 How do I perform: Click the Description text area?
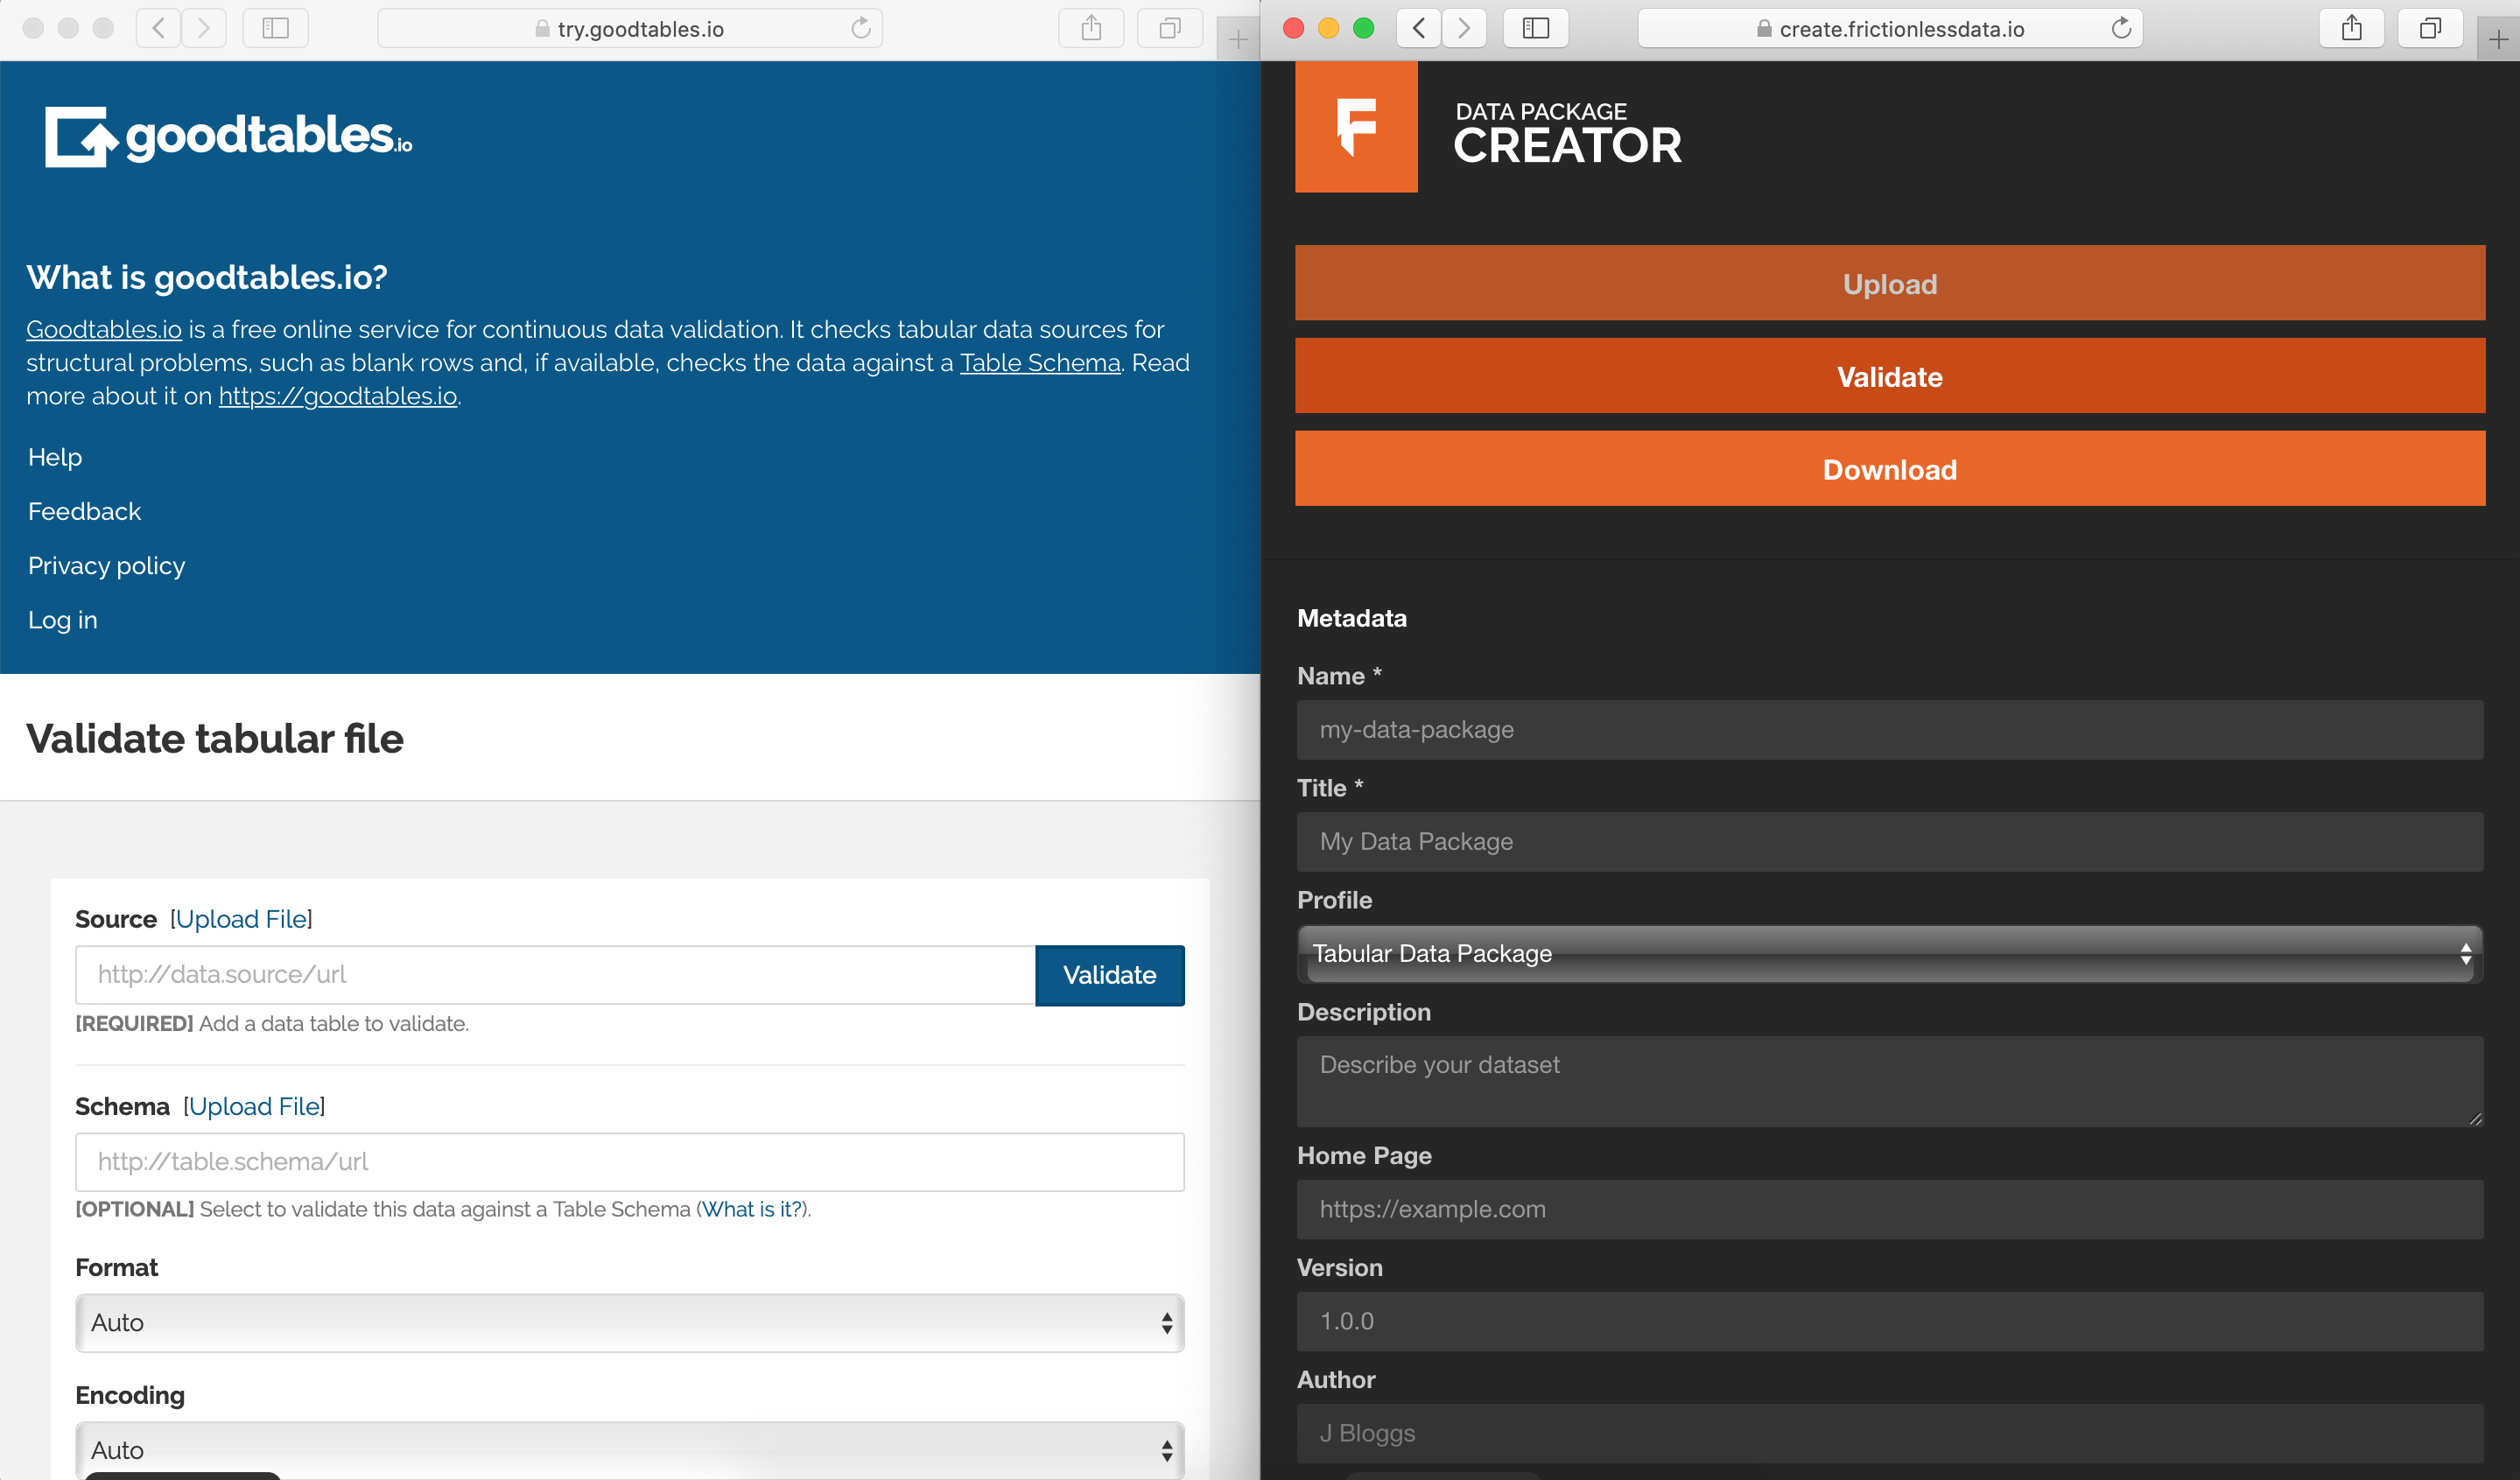1890,1082
